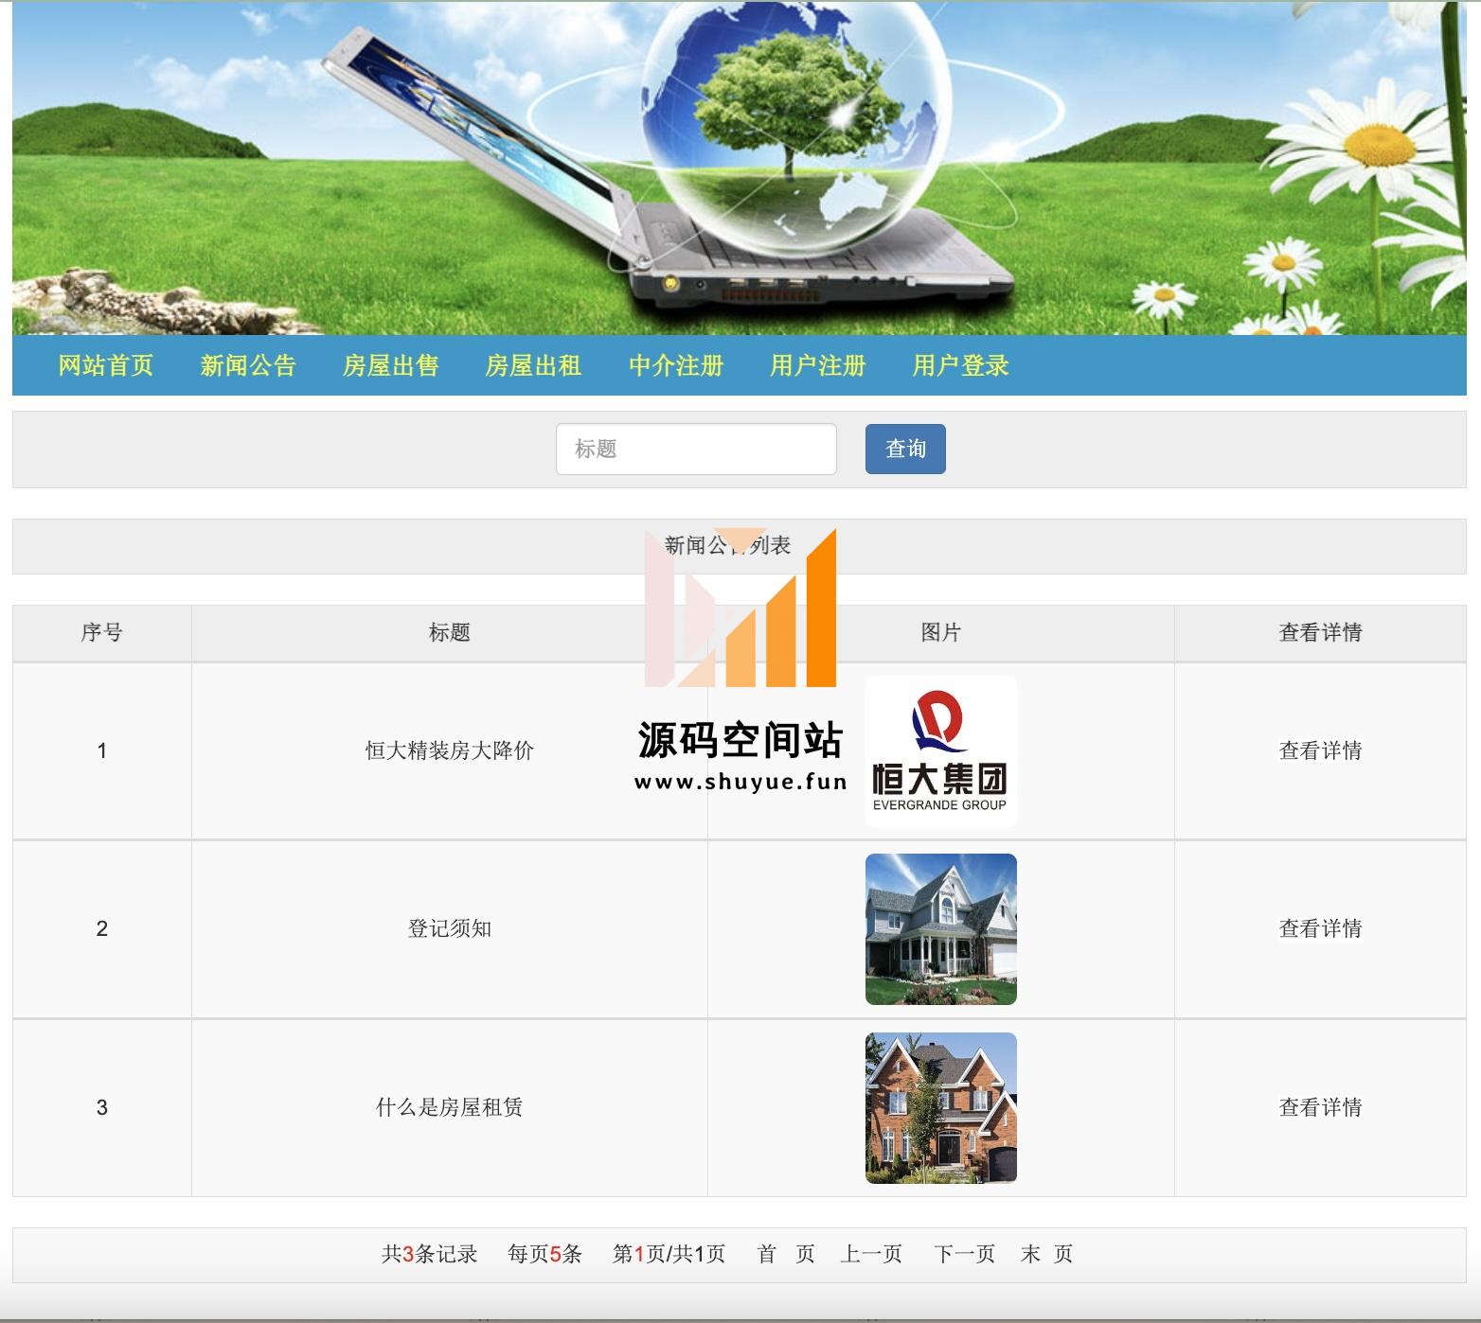
Task: Focus the 标题 search input field
Action: [696, 450]
